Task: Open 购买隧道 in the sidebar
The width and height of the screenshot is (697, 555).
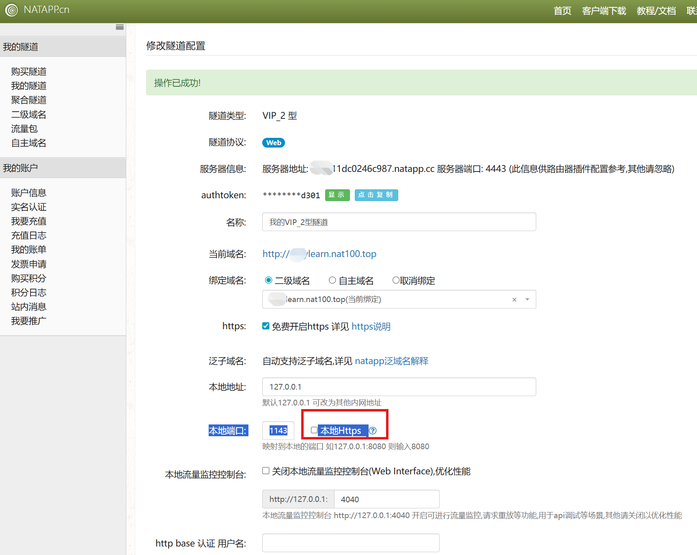Action: click(x=29, y=71)
